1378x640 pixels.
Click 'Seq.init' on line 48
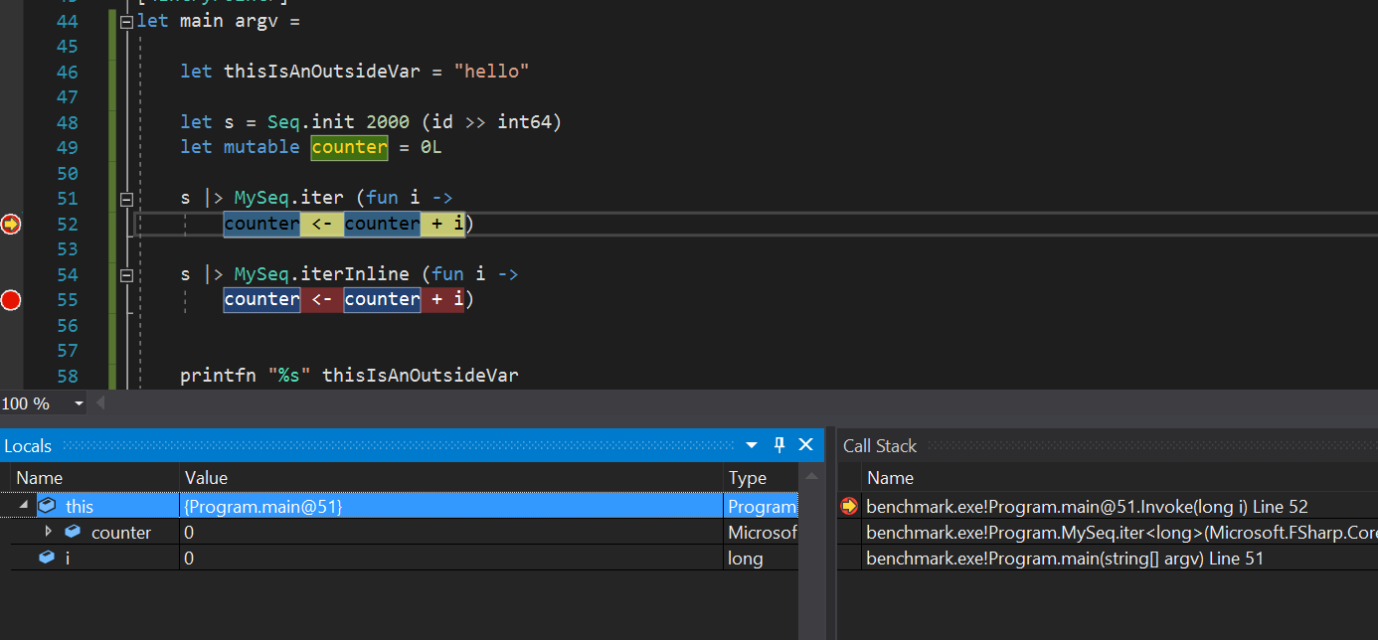(x=312, y=122)
